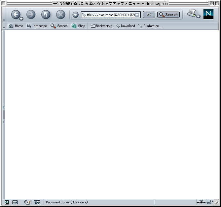Open the Print options dropdown arrow
The image size is (221, 207).
click(198, 16)
